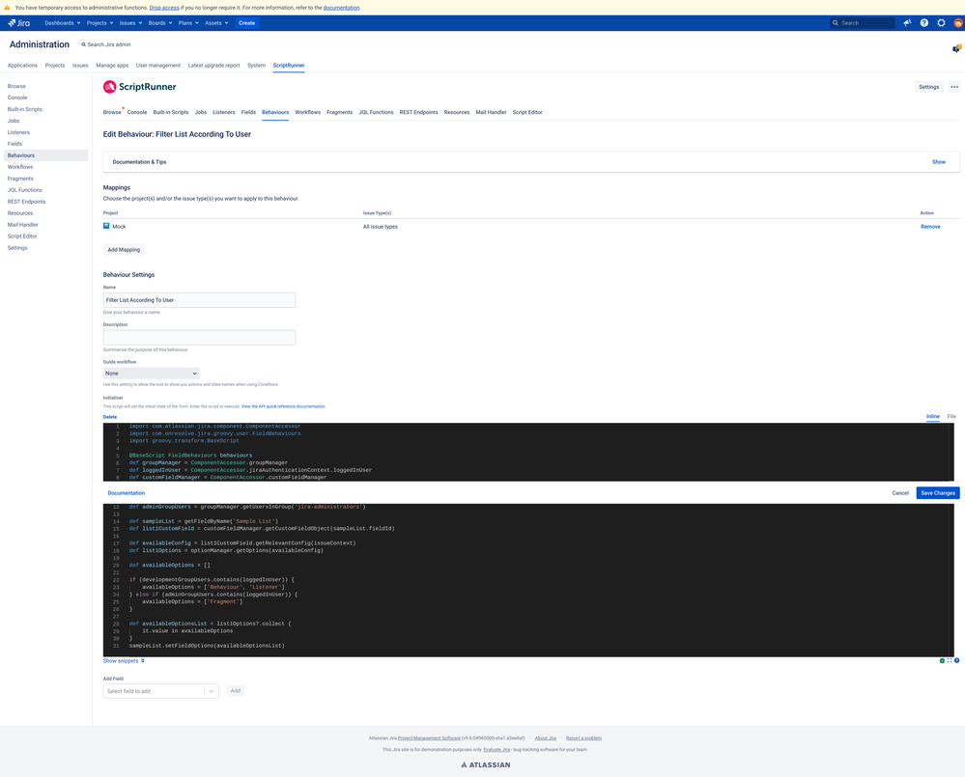
Task: Expand the Show snippets section
Action: coord(122,660)
